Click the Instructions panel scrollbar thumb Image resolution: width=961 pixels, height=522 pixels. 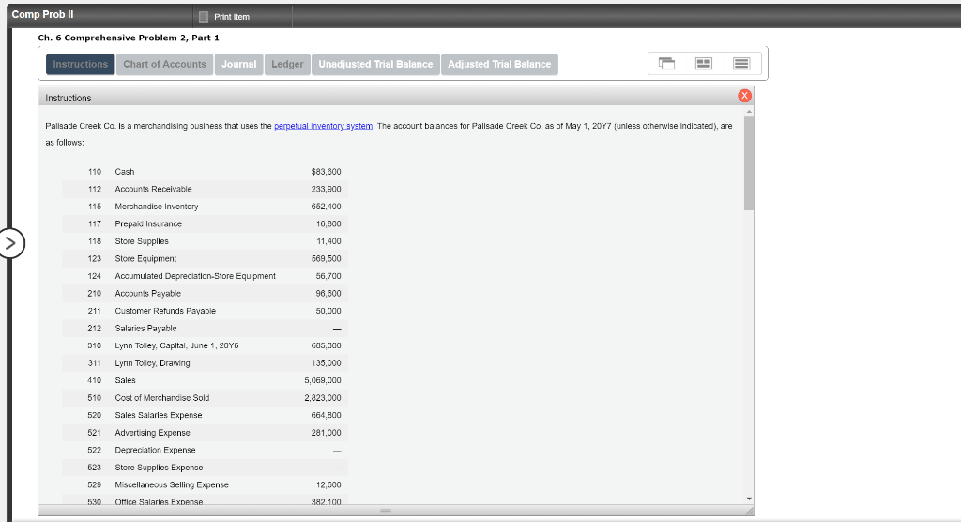[x=749, y=162]
